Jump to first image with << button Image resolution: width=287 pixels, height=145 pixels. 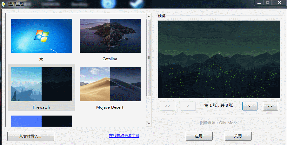(x=168, y=106)
